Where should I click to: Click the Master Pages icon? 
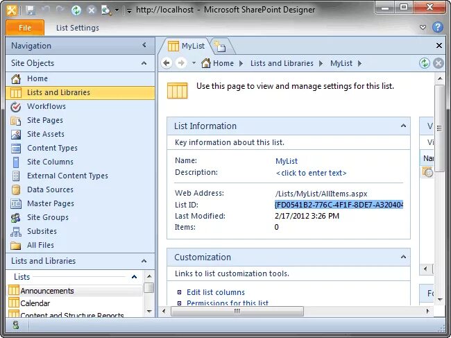pyautogui.click(x=16, y=203)
